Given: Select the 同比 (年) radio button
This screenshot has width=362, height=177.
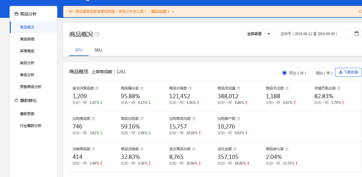Looking at the screenshot, I should coord(311,73).
